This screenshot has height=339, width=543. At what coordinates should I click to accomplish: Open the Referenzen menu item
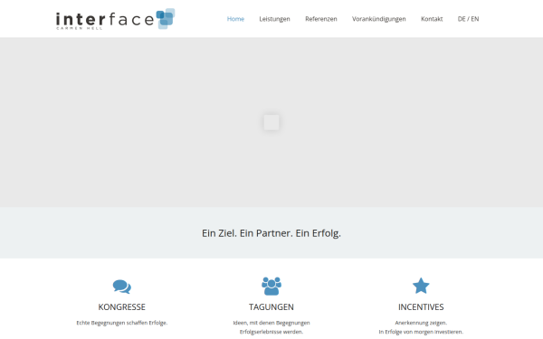coord(321,19)
